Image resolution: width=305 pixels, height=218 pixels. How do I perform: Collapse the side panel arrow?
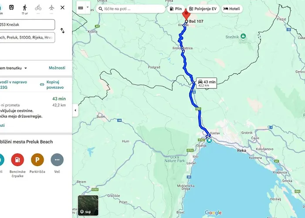click(x=75, y=110)
